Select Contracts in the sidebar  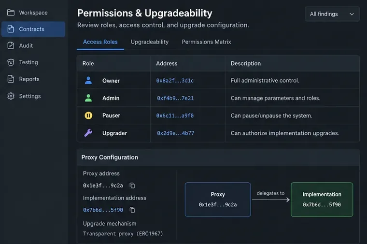coord(33,29)
